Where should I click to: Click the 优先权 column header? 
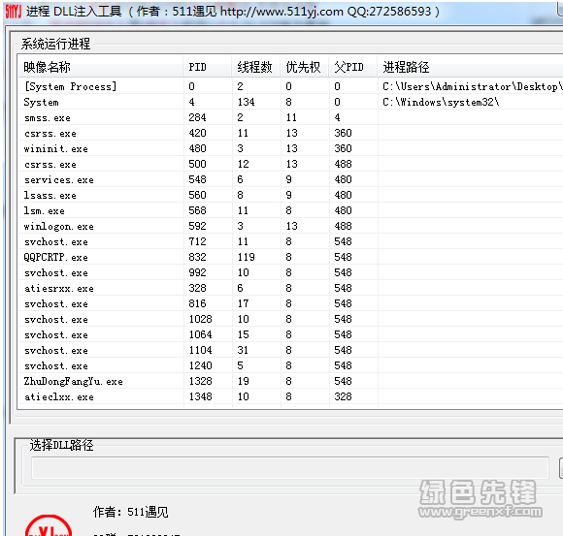point(304,67)
